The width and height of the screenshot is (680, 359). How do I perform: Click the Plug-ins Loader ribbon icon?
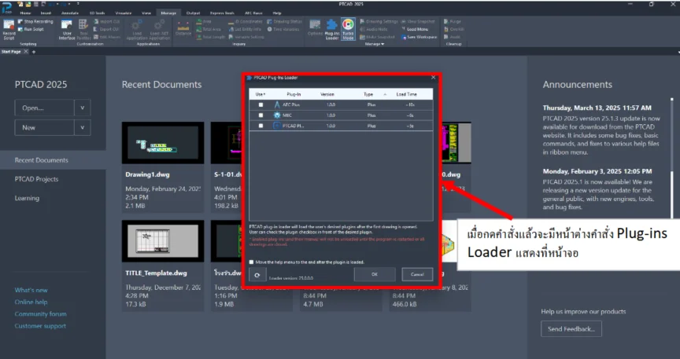tap(332, 29)
